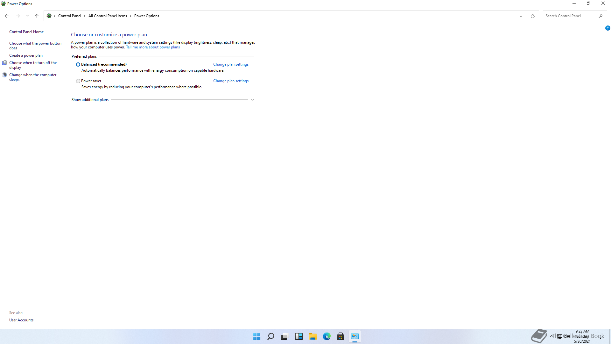This screenshot has height=344, width=611.
Task: Expand chevron after All Control Panel Items
Action: click(130, 16)
